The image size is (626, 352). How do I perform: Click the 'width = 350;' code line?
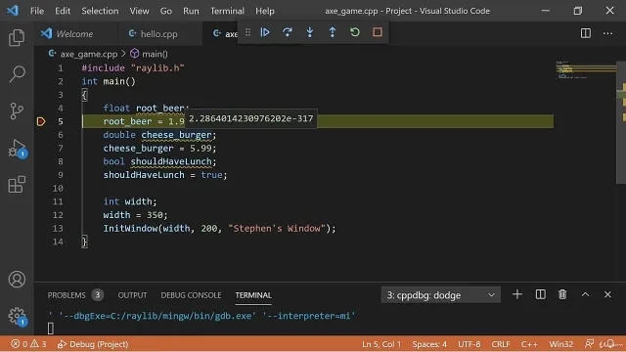(x=135, y=215)
